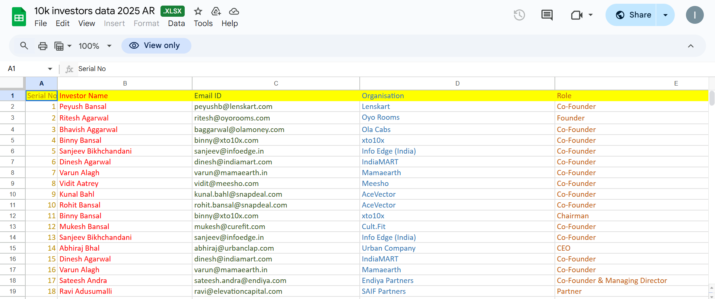The width and height of the screenshot is (715, 299).
Task: Select the Founder role cell for Ritesh
Action: point(632,118)
